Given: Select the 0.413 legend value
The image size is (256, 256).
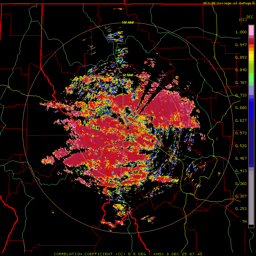Looking at the screenshot, I should point(241,171).
